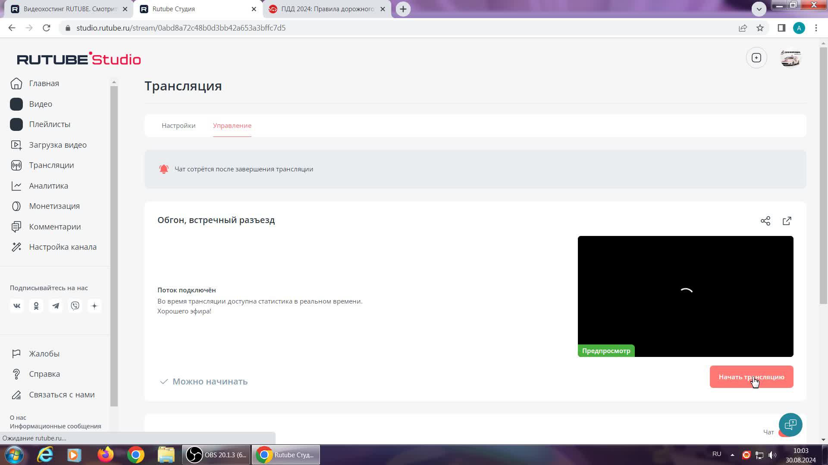Open Chrome three-dot menu

[x=816, y=28]
